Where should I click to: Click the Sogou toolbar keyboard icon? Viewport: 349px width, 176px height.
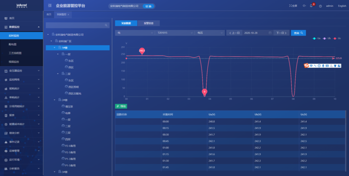(x=327, y=66)
